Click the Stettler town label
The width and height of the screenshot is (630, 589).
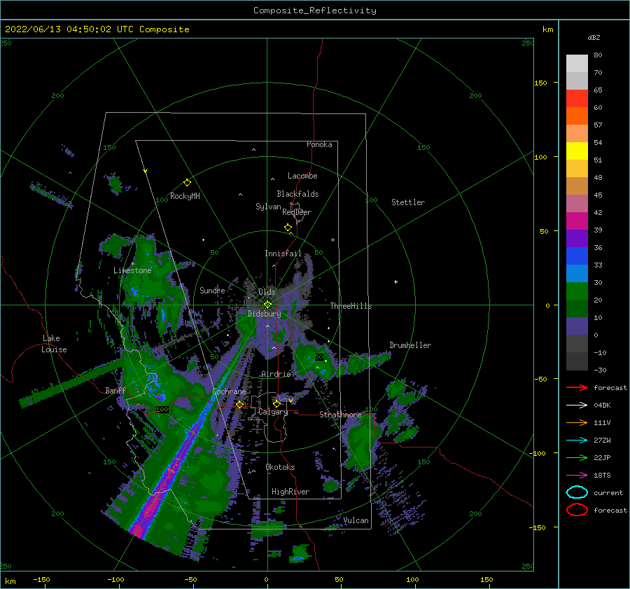tap(408, 202)
